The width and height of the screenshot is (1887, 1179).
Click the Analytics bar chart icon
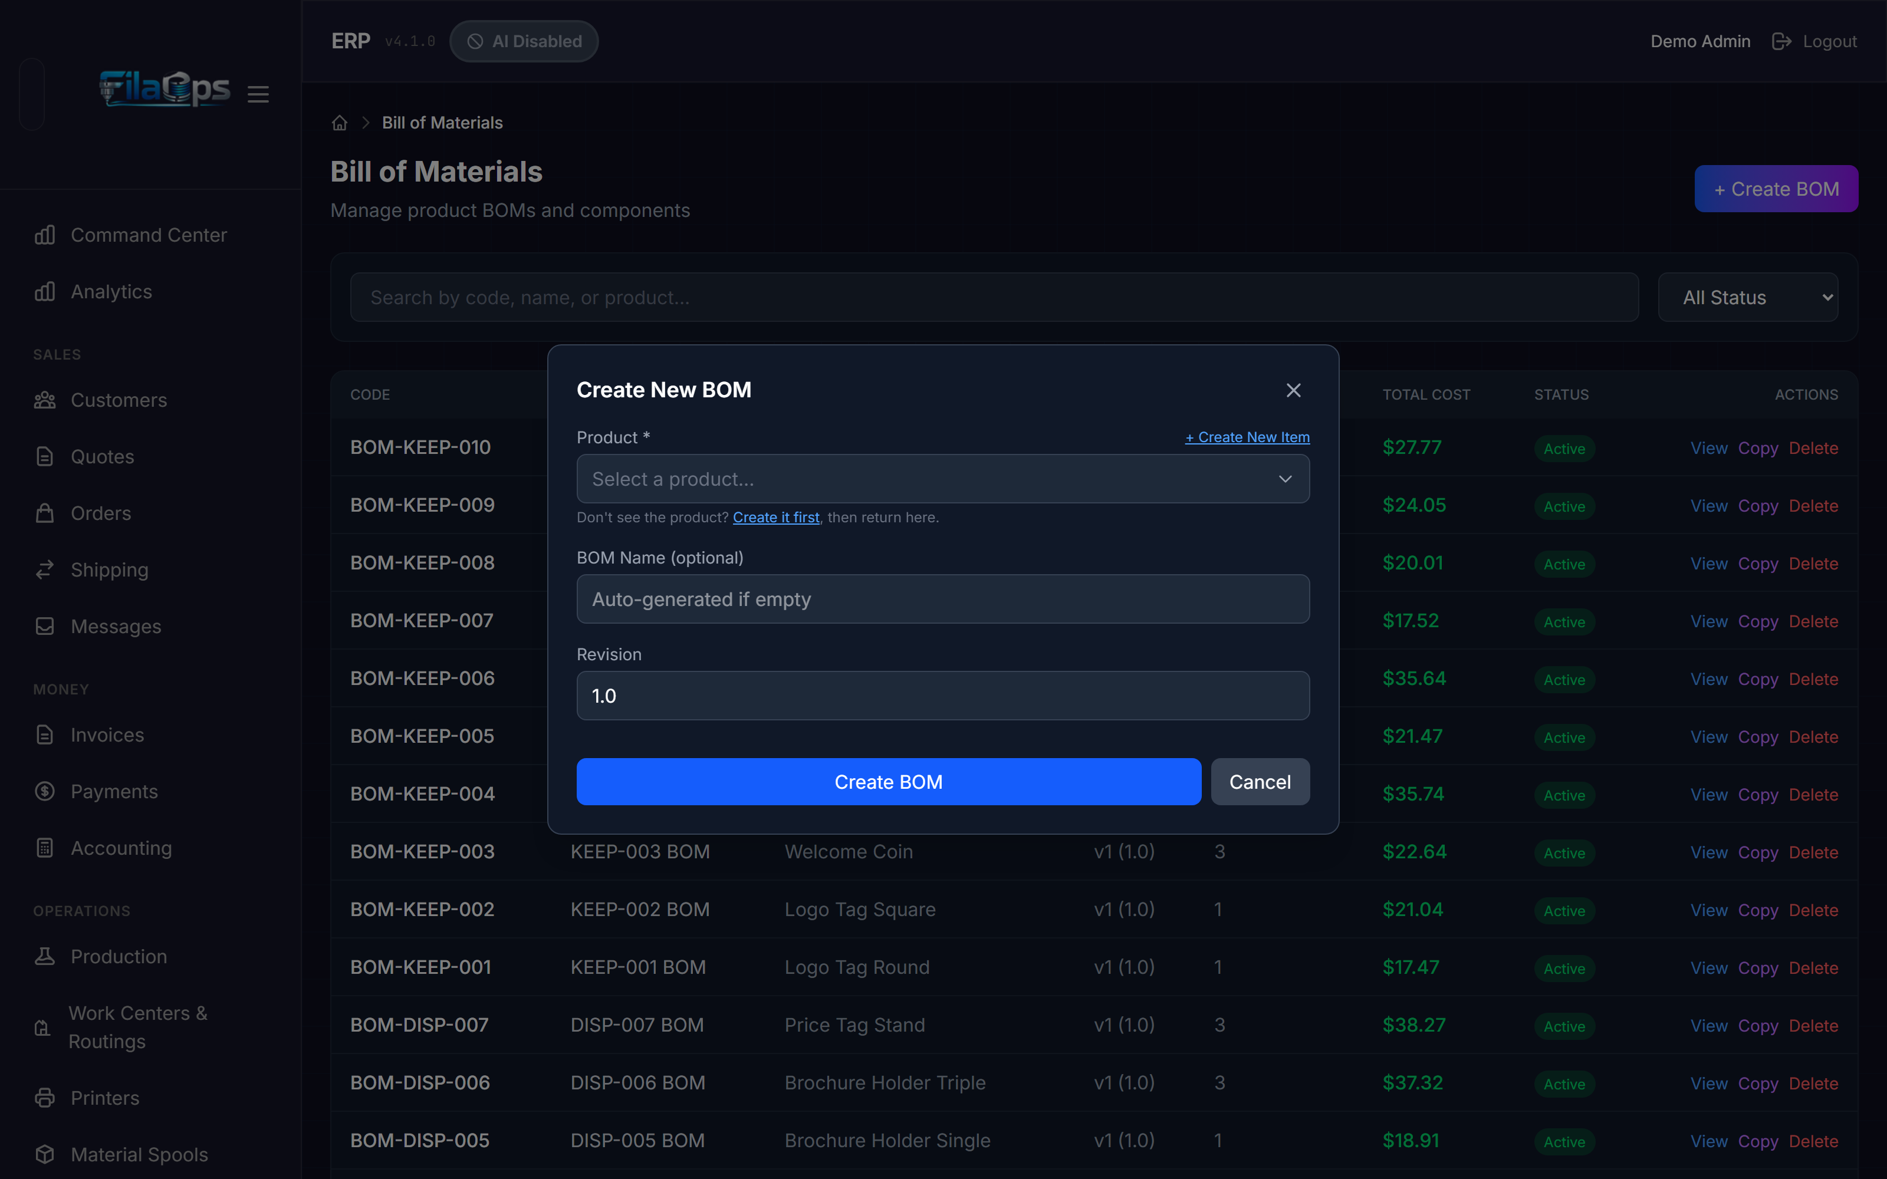[45, 292]
